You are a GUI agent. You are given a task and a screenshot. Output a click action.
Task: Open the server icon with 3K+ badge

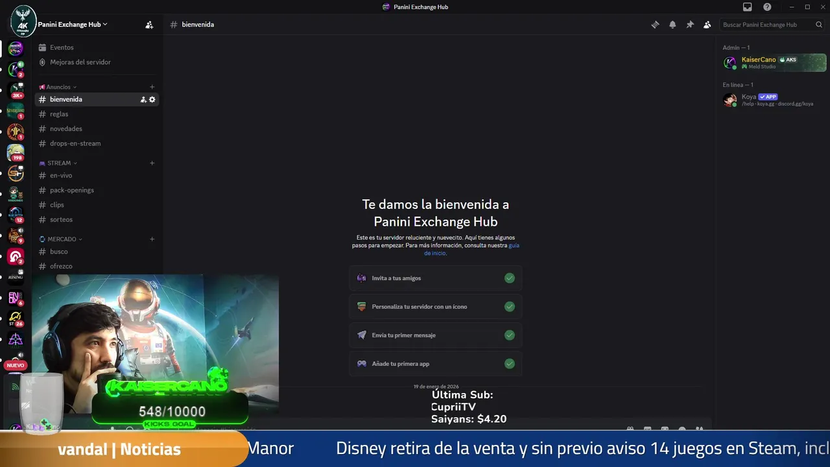(16, 91)
